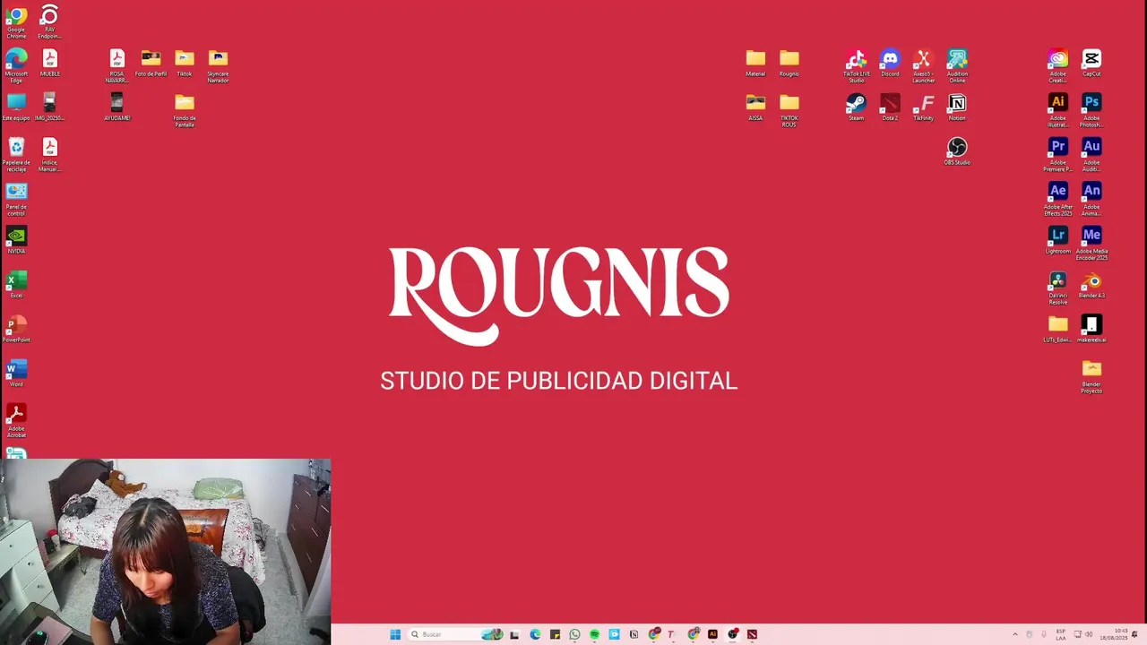
Task: Select the Material folder
Action: (x=755, y=63)
